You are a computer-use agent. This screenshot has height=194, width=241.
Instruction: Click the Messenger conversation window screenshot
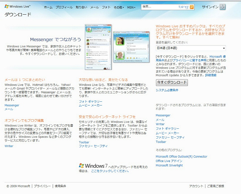click(x=131, y=47)
